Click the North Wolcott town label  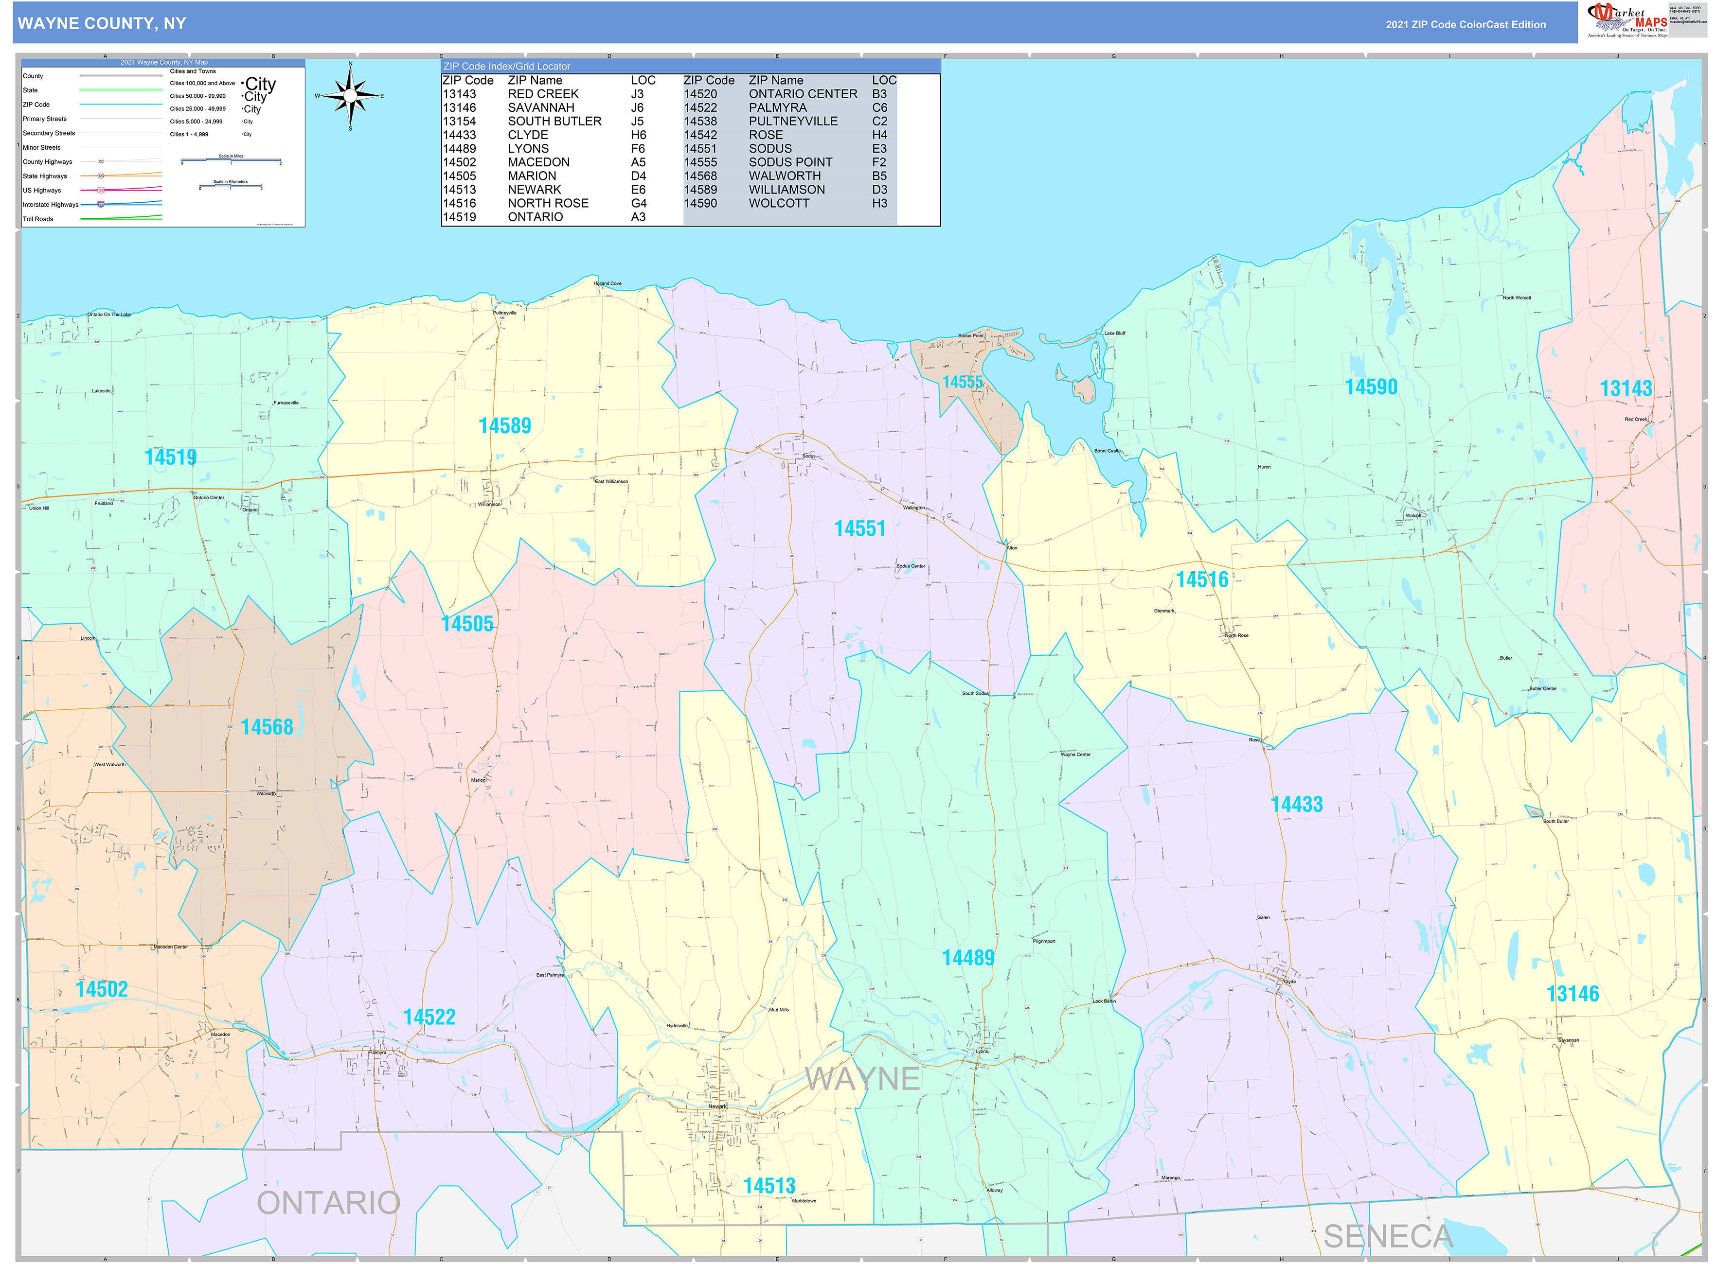tap(1516, 298)
